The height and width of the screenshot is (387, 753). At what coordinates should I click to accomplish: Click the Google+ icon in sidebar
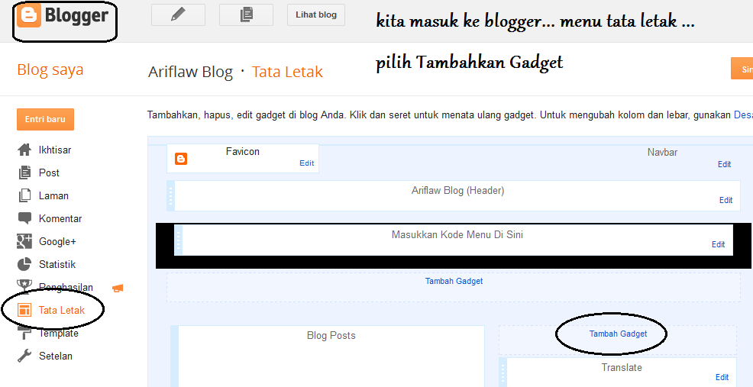click(24, 241)
